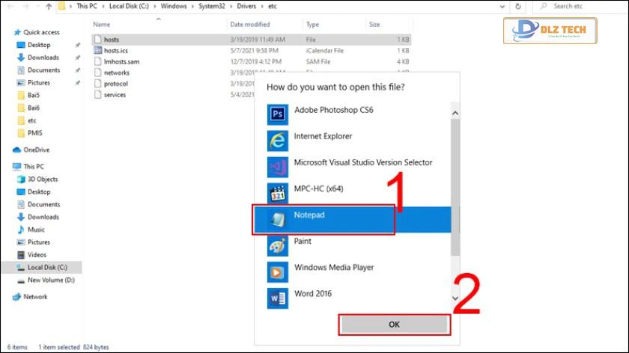Click the Up arrow navigation icon

pyautogui.click(x=49, y=6)
